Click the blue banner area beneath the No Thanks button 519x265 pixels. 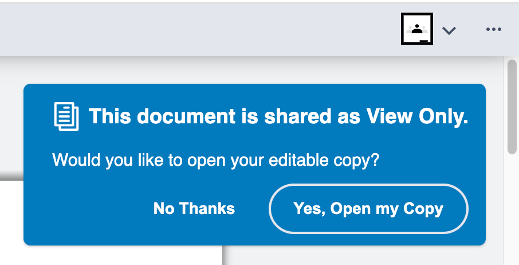(x=194, y=233)
